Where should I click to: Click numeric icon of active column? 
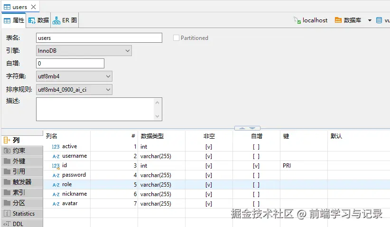pyautogui.click(x=56, y=147)
